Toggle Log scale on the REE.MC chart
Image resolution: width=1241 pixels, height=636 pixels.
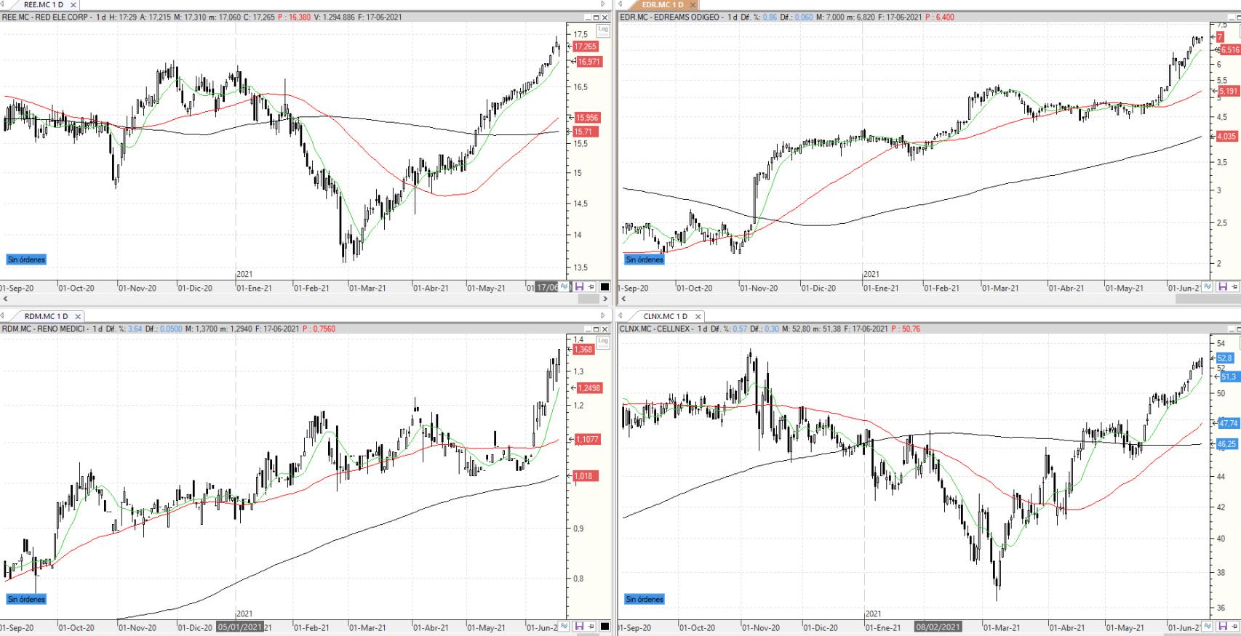[602, 30]
